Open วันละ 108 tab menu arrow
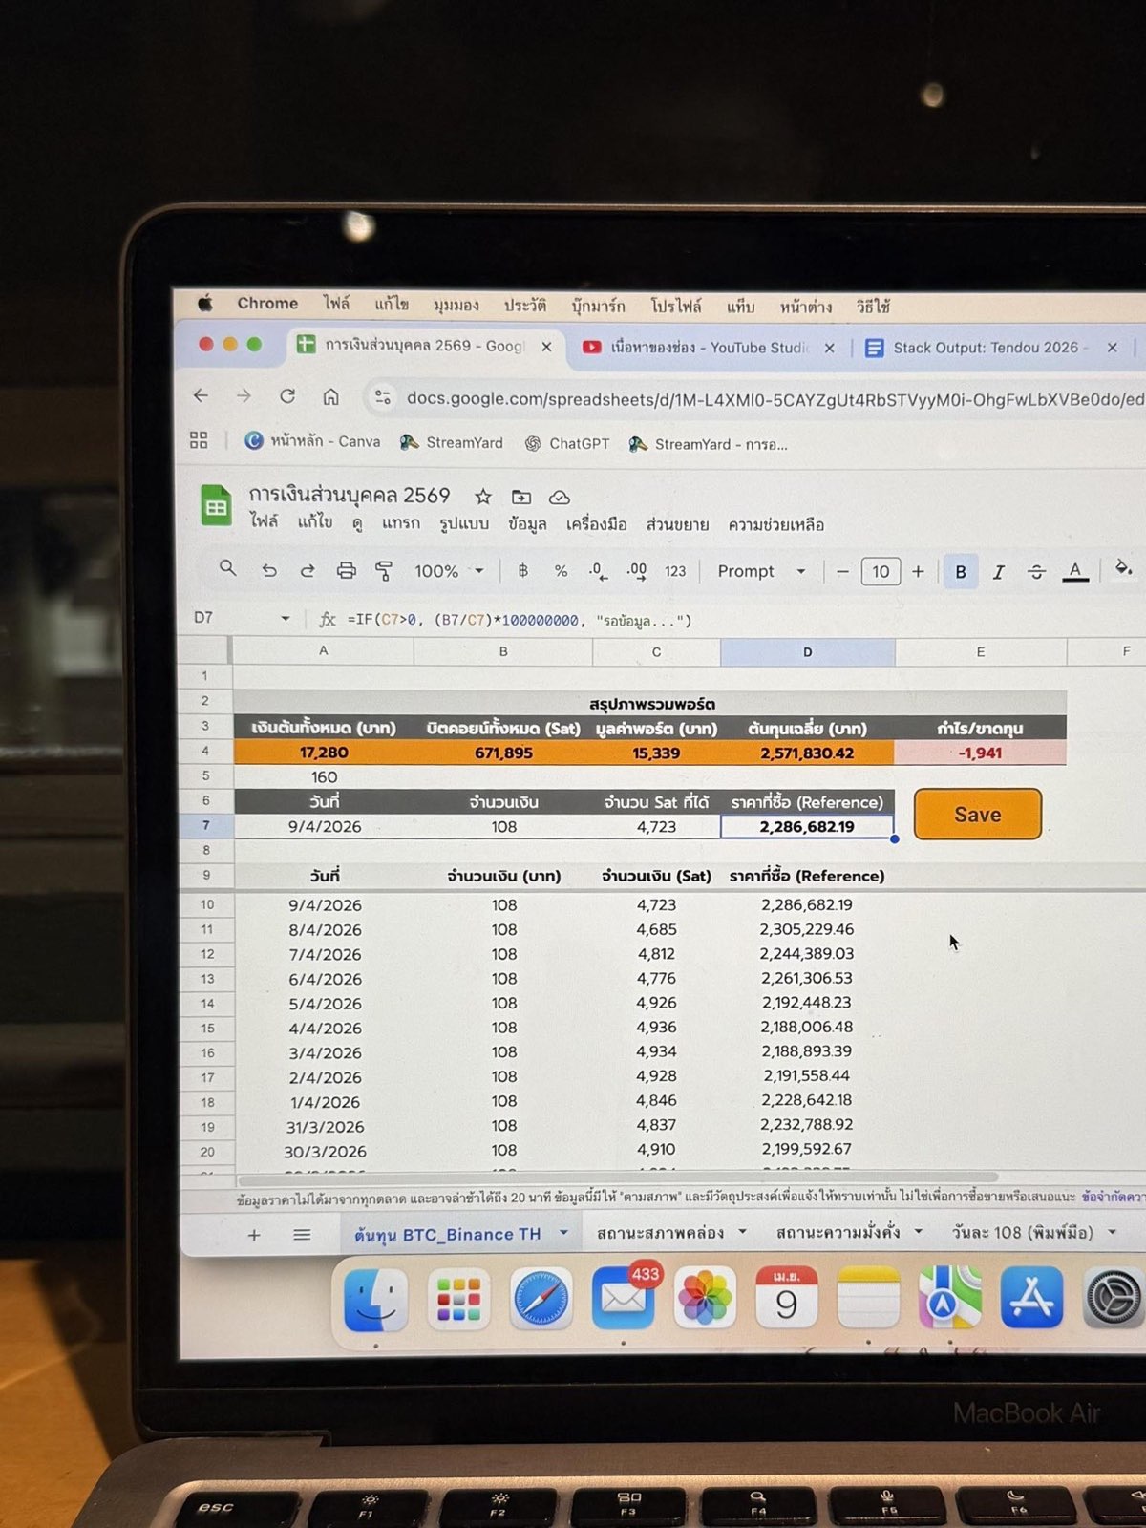1146x1528 pixels. pyautogui.click(x=1112, y=1232)
